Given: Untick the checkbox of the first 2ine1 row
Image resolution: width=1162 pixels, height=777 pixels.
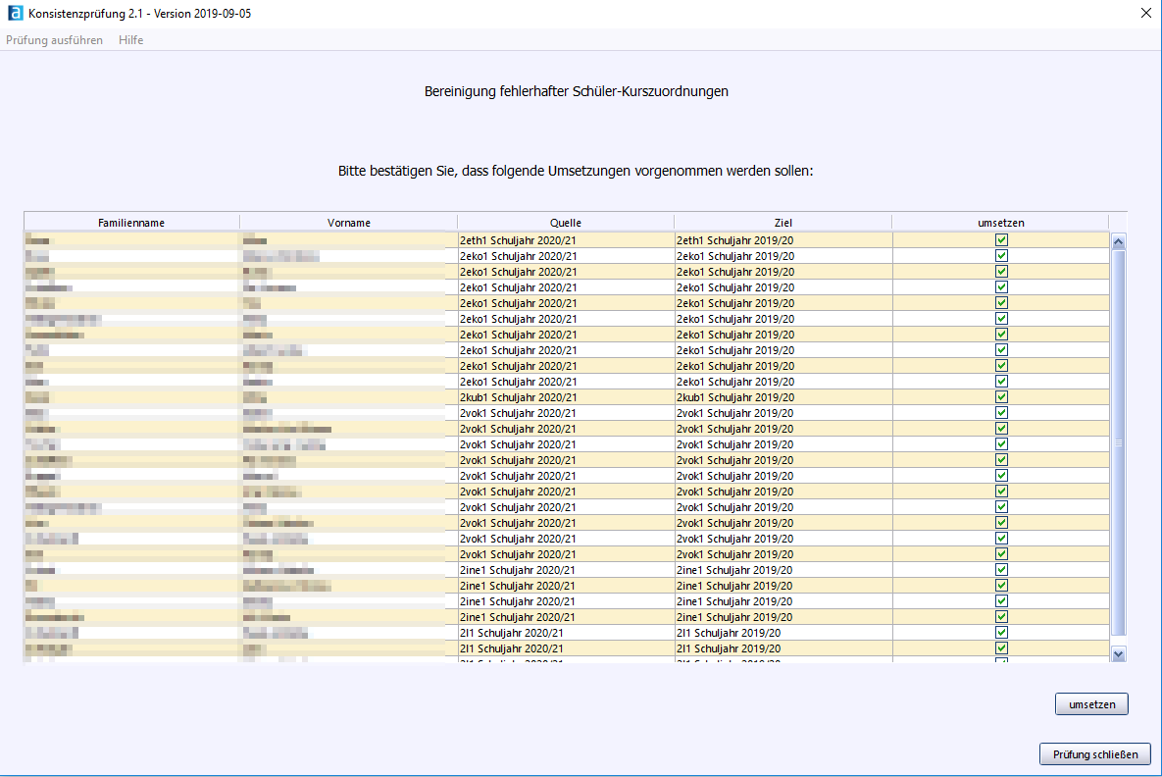Looking at the screenshot, I should coord(1001,570).
